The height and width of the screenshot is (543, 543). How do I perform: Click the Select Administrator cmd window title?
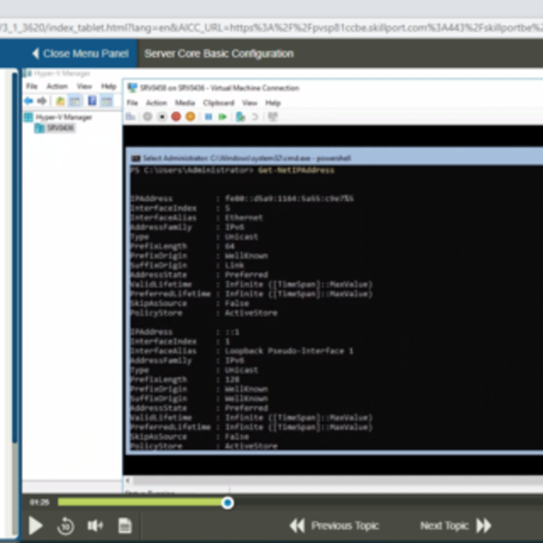[246, 159]
